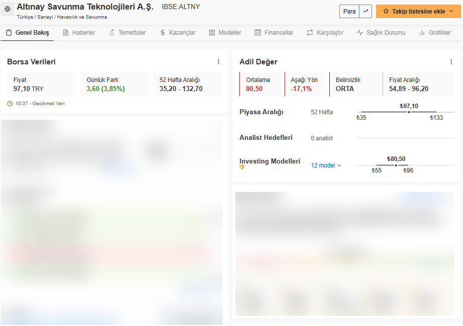Click the Kazançlar dollar icon
This screenshot has width=463, height=326.
tap(162, 33)
